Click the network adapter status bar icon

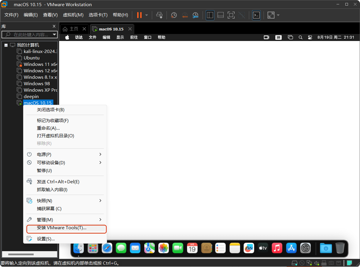pyautogui.click(x=309, y=263)
